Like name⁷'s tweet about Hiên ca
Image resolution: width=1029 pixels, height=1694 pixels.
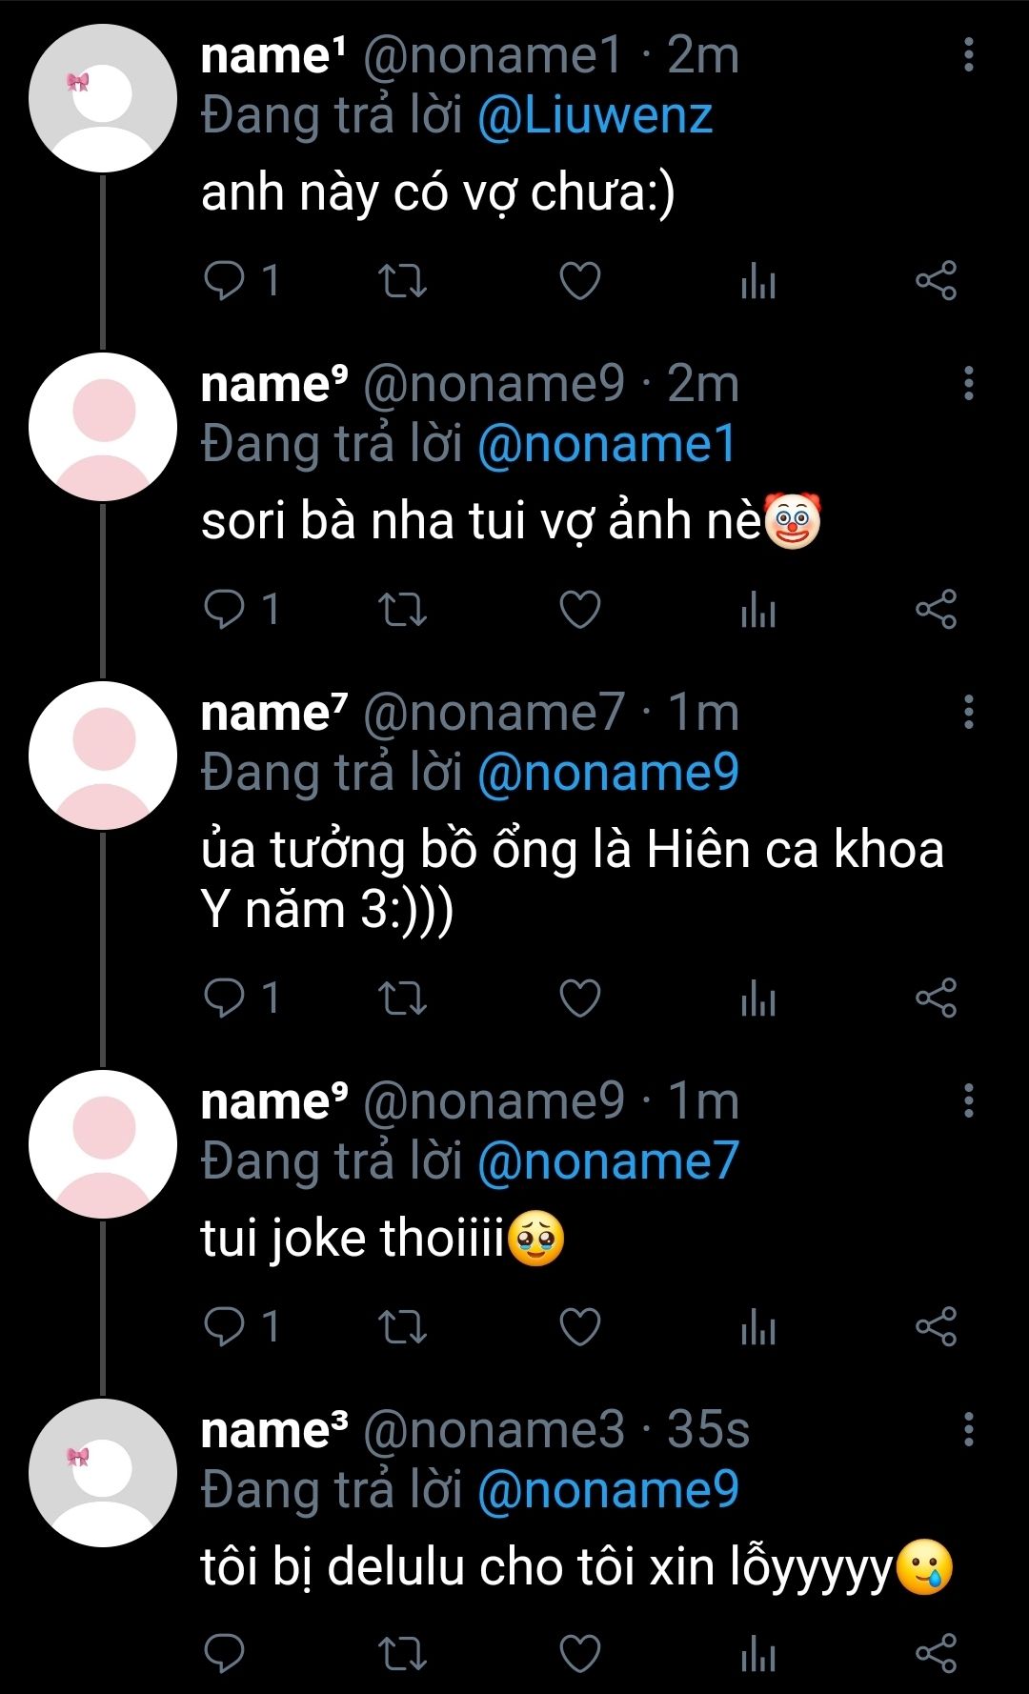pos(579,998)
